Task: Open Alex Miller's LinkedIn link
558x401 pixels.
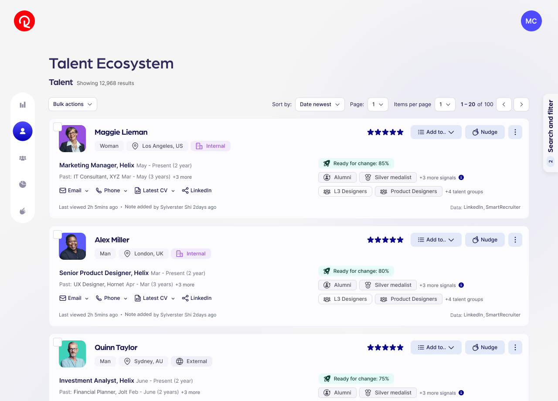Action: click(197, 298)
